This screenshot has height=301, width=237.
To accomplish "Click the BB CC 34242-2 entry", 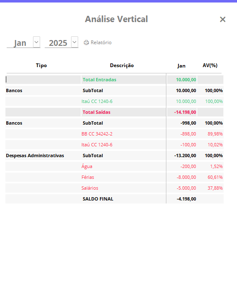I will [x=97, y=134].
